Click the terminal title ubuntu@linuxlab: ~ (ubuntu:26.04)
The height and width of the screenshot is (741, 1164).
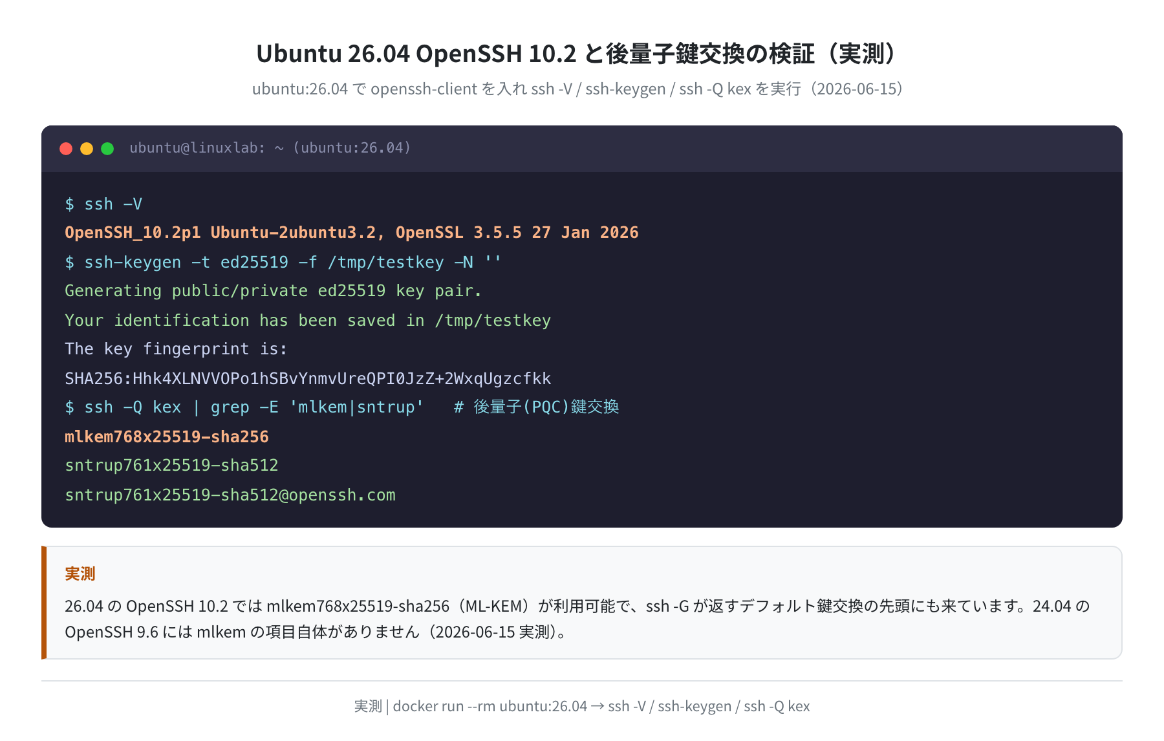(270, 148)
